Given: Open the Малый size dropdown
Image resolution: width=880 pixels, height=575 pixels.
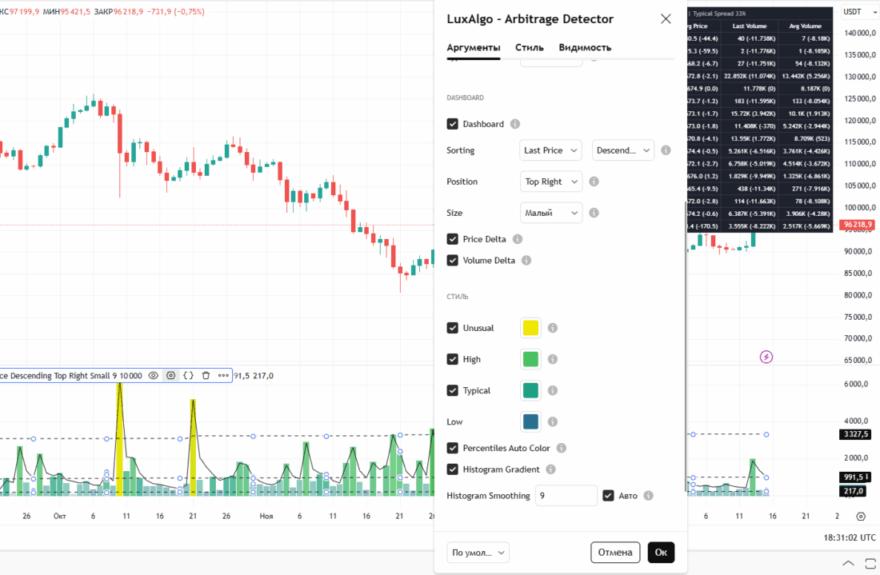Looking at the screenshot, I should 550,214.
